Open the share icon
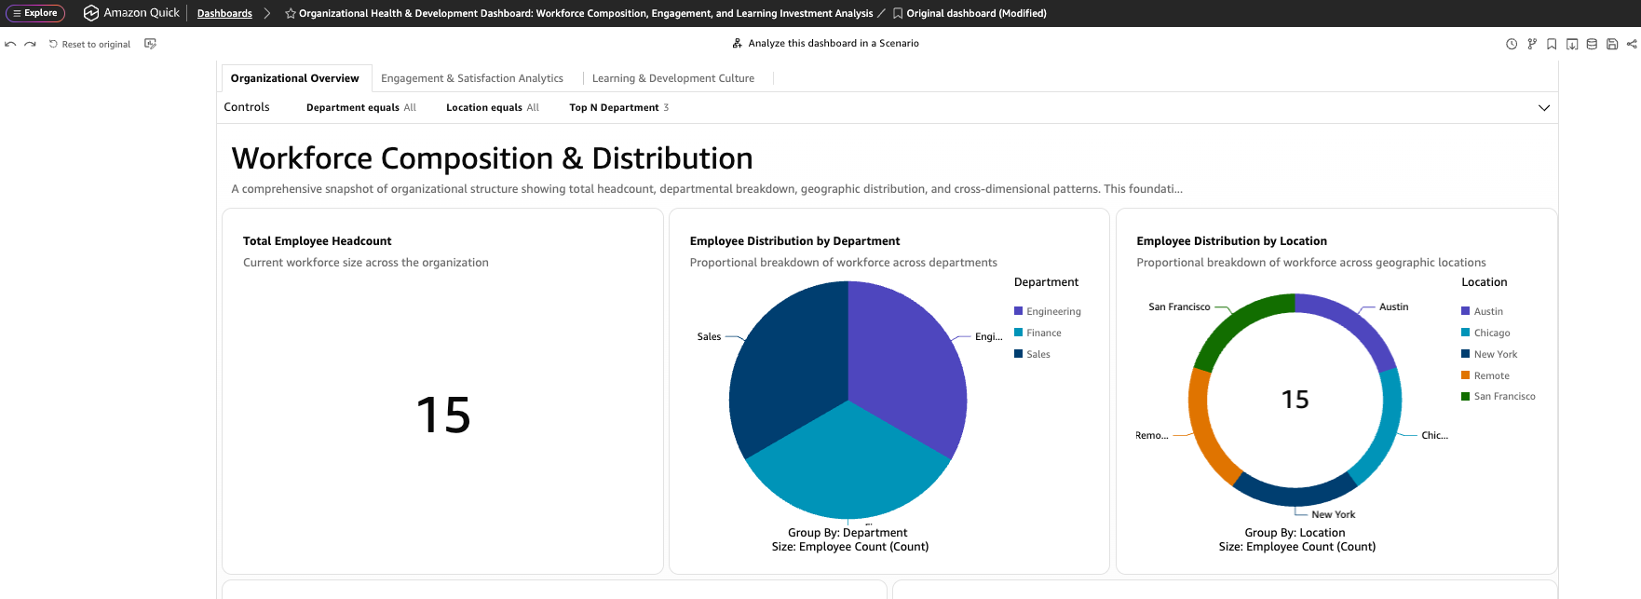This screenshot has width=1641, height=599. (1632, 44)
